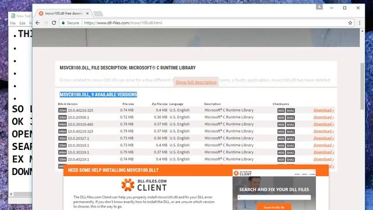Download 32bit version 10.0.40219.325

click(324, 110)
